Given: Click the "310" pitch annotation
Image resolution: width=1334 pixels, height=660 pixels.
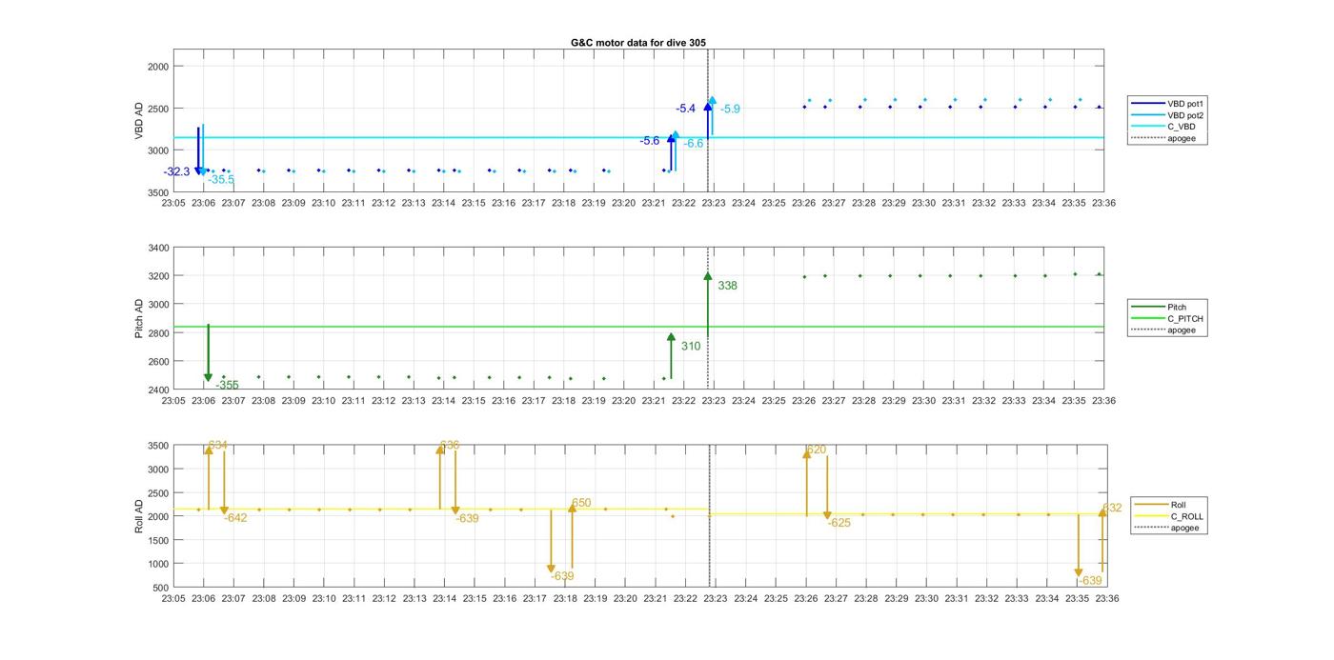Looking at the screenshot, I should [691, 347].
